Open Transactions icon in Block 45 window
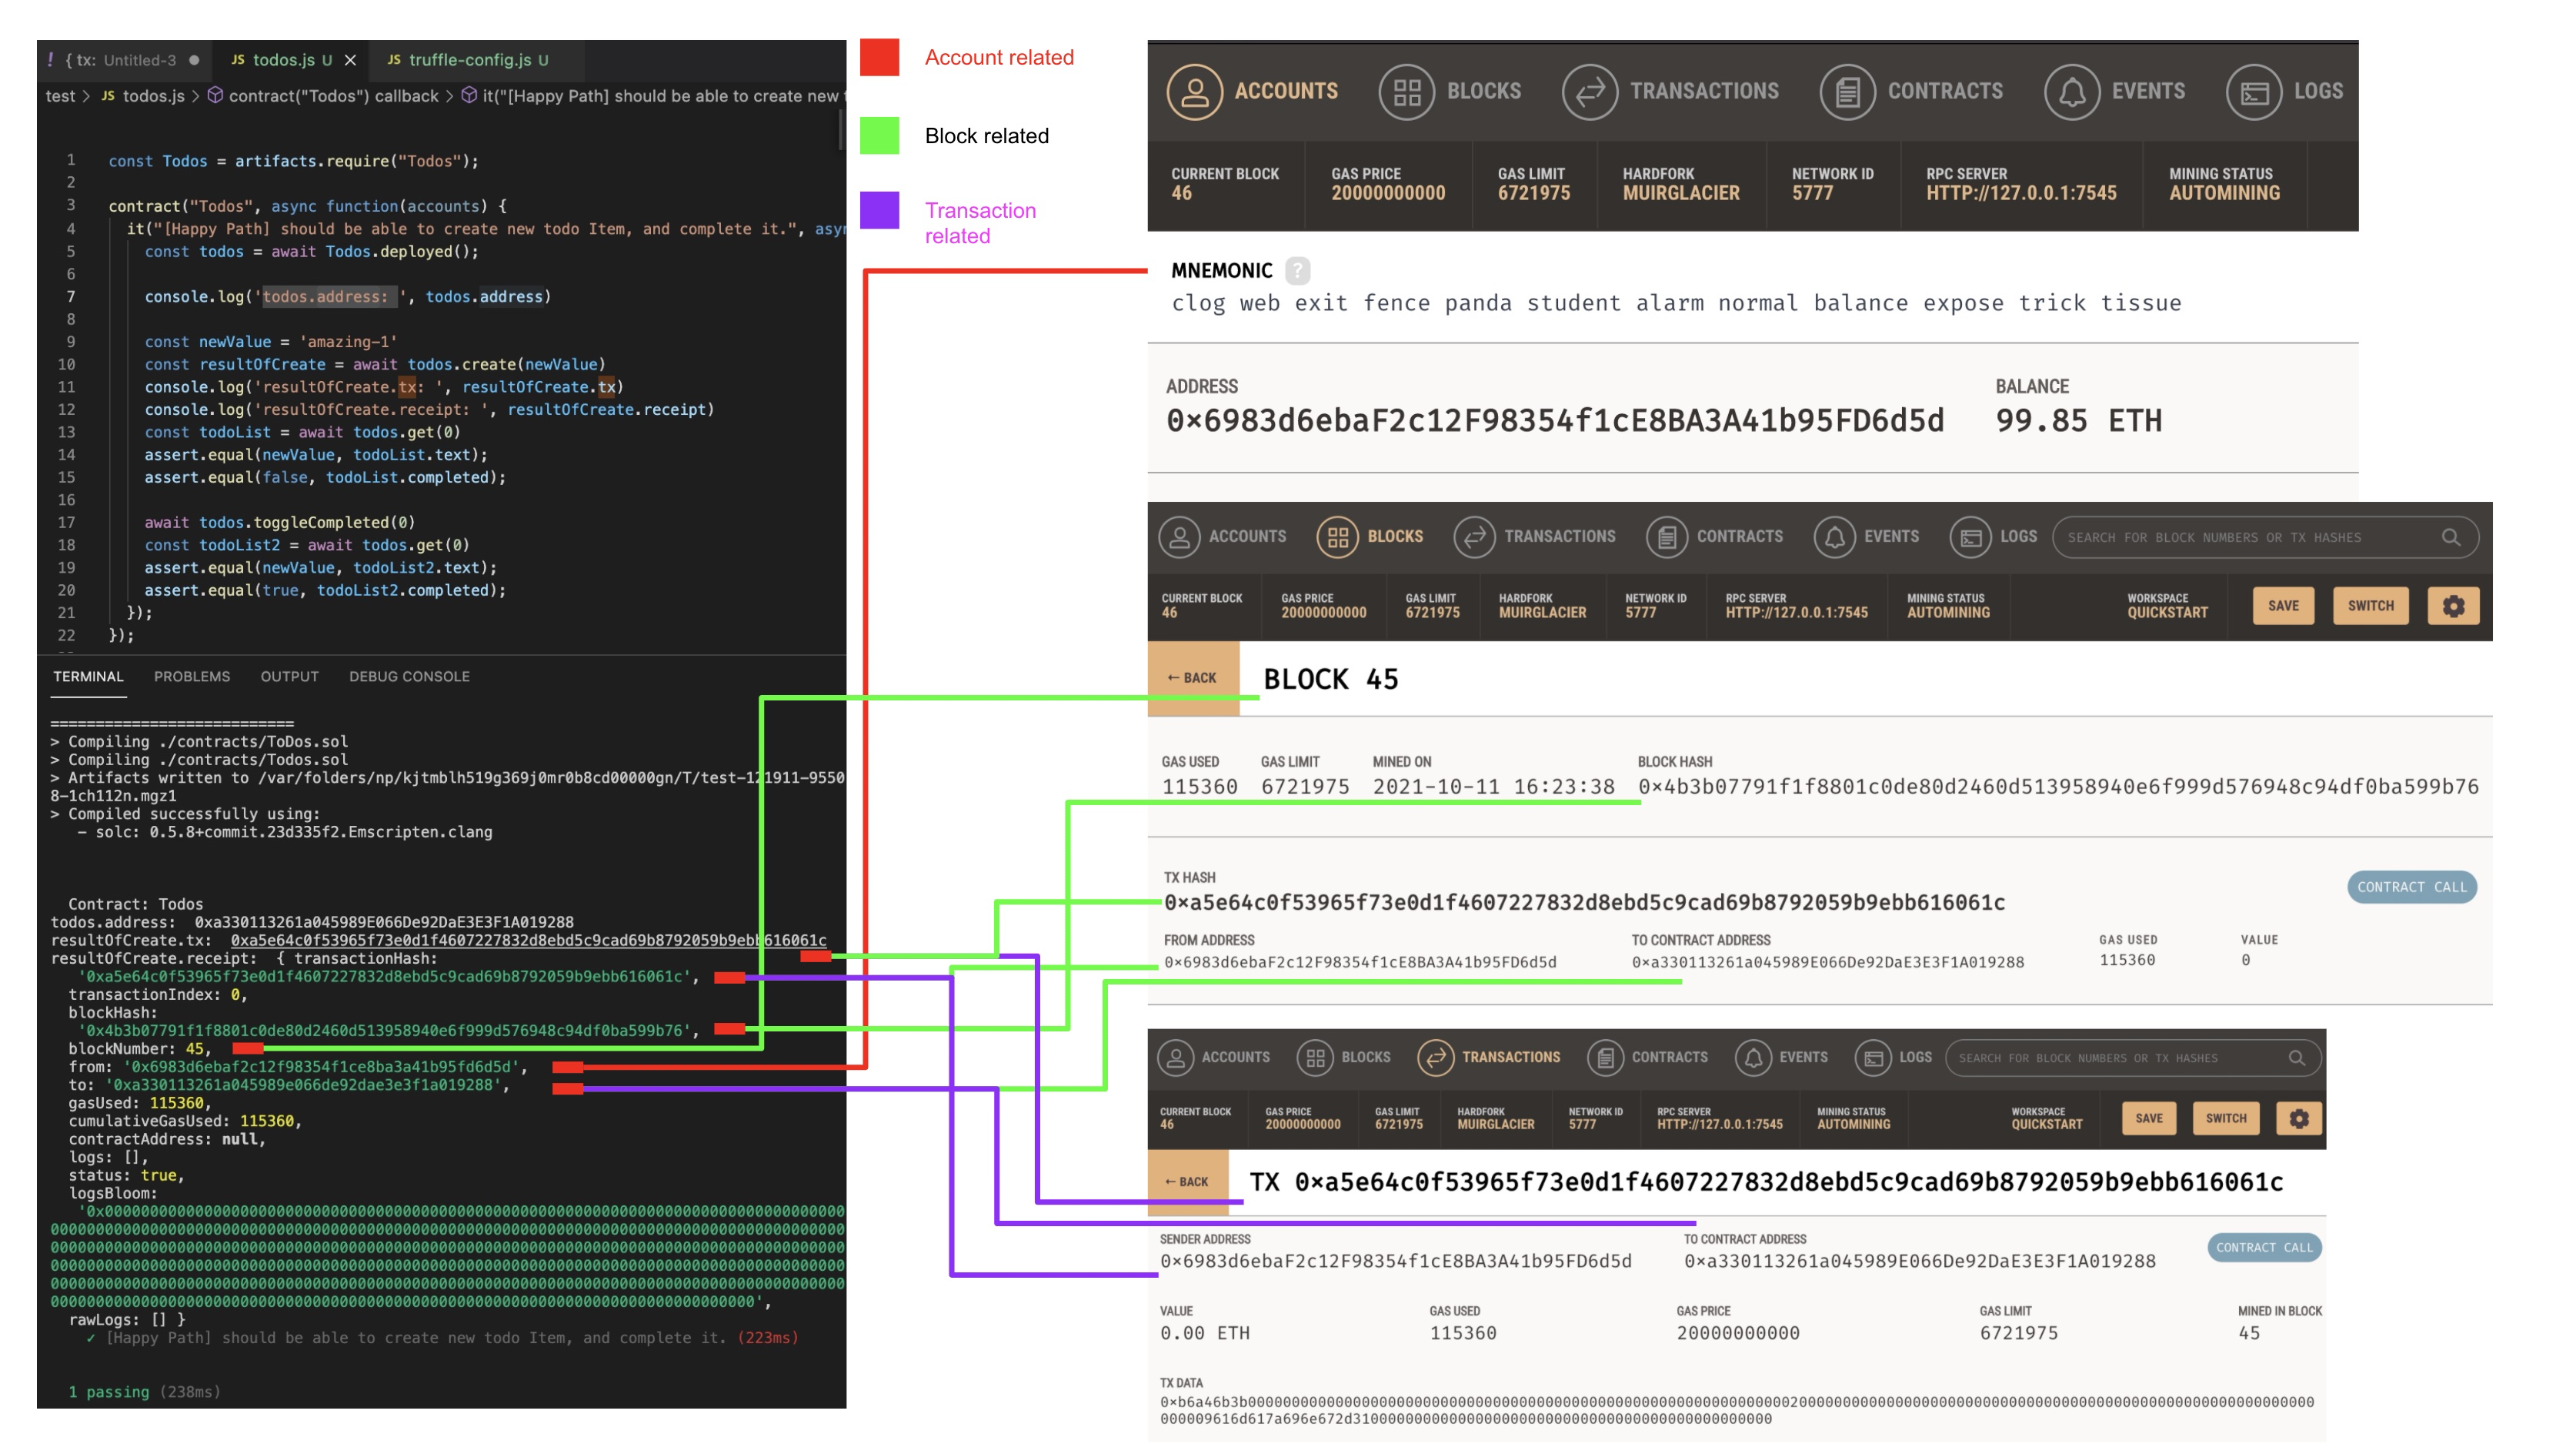This screenshot has height=1444, width=2576. pyautogui.click(x=1474, y=536)
